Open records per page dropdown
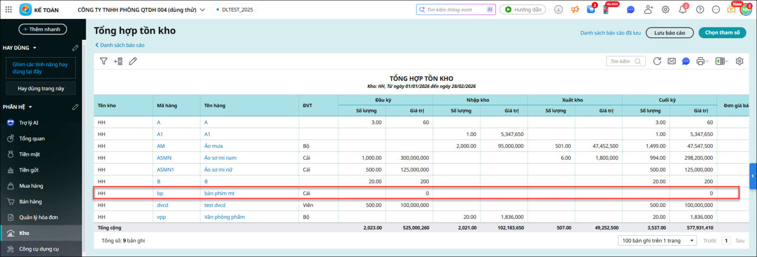Screen dimensions: 757x257 click(x=658, y=240)
